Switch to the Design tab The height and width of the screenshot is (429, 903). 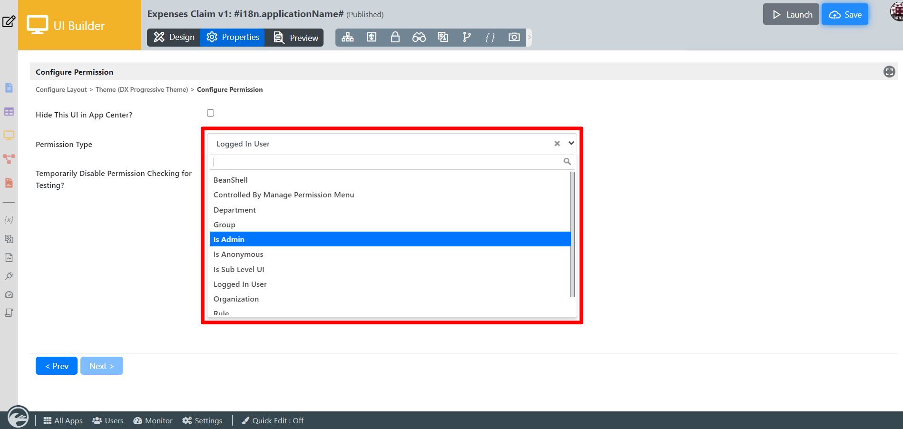click(174, 37)
